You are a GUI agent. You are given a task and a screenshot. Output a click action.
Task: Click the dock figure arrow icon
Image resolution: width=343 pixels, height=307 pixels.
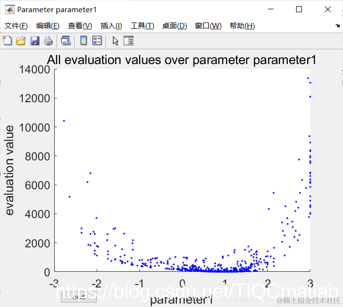point(338,25)
